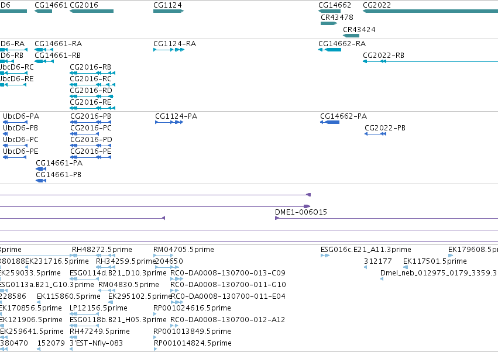Select protein CG1124-PA
Screen dimensions: 498x352
pyautogui.click(x=176, y=116)
